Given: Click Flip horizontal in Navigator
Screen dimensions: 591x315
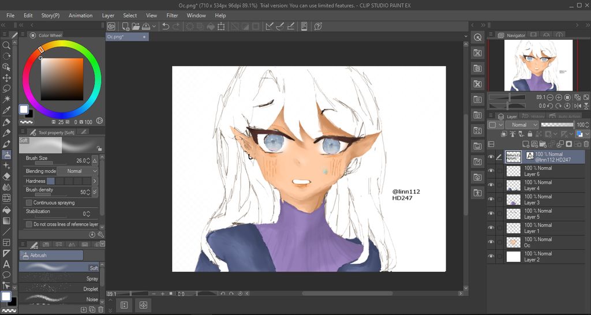Looking at the screenshot, I should 577,106.
